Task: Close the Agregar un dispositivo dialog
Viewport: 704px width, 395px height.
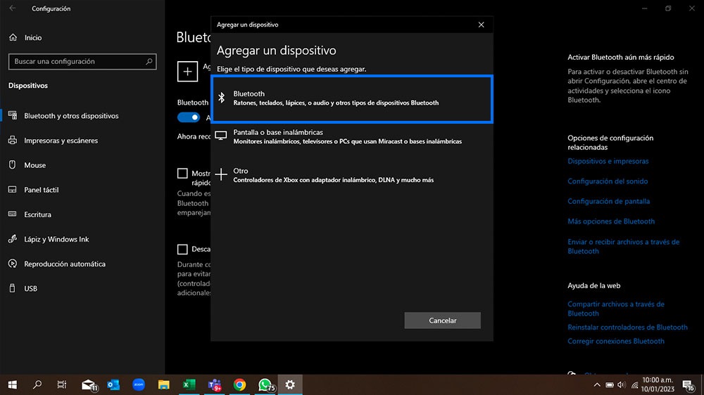Action: pos(481,25)
